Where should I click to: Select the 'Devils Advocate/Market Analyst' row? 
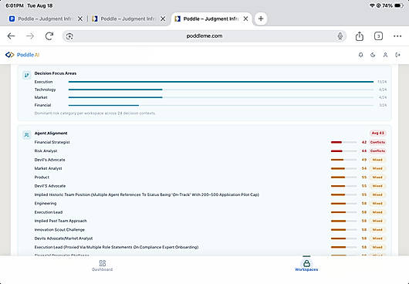pos(210,238)
